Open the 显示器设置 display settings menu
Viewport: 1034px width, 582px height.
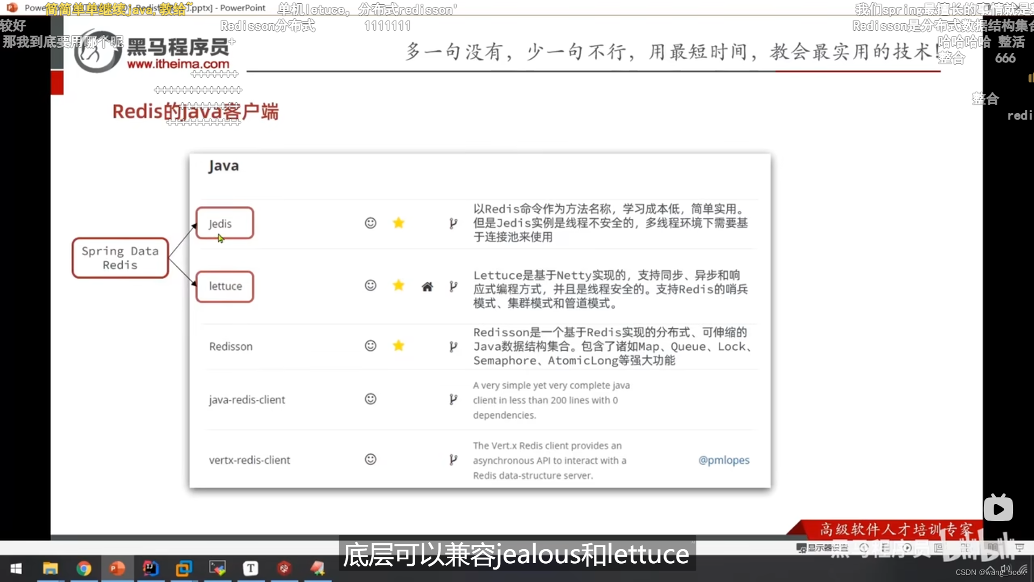pyautogui.click(x=823, y=548)
